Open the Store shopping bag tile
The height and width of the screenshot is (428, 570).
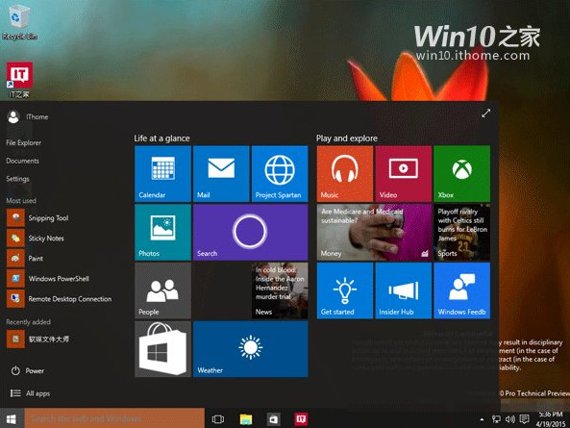(162, 349)
